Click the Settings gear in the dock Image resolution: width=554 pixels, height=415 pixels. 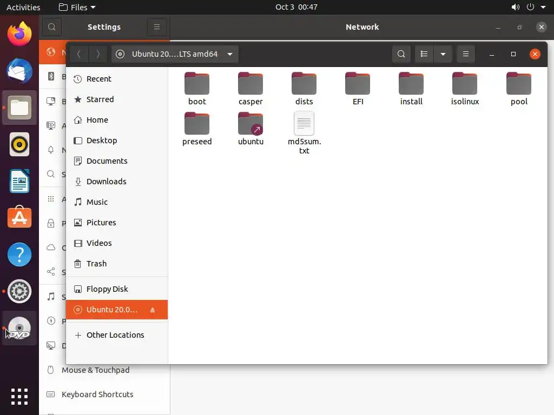coord(19,291)
